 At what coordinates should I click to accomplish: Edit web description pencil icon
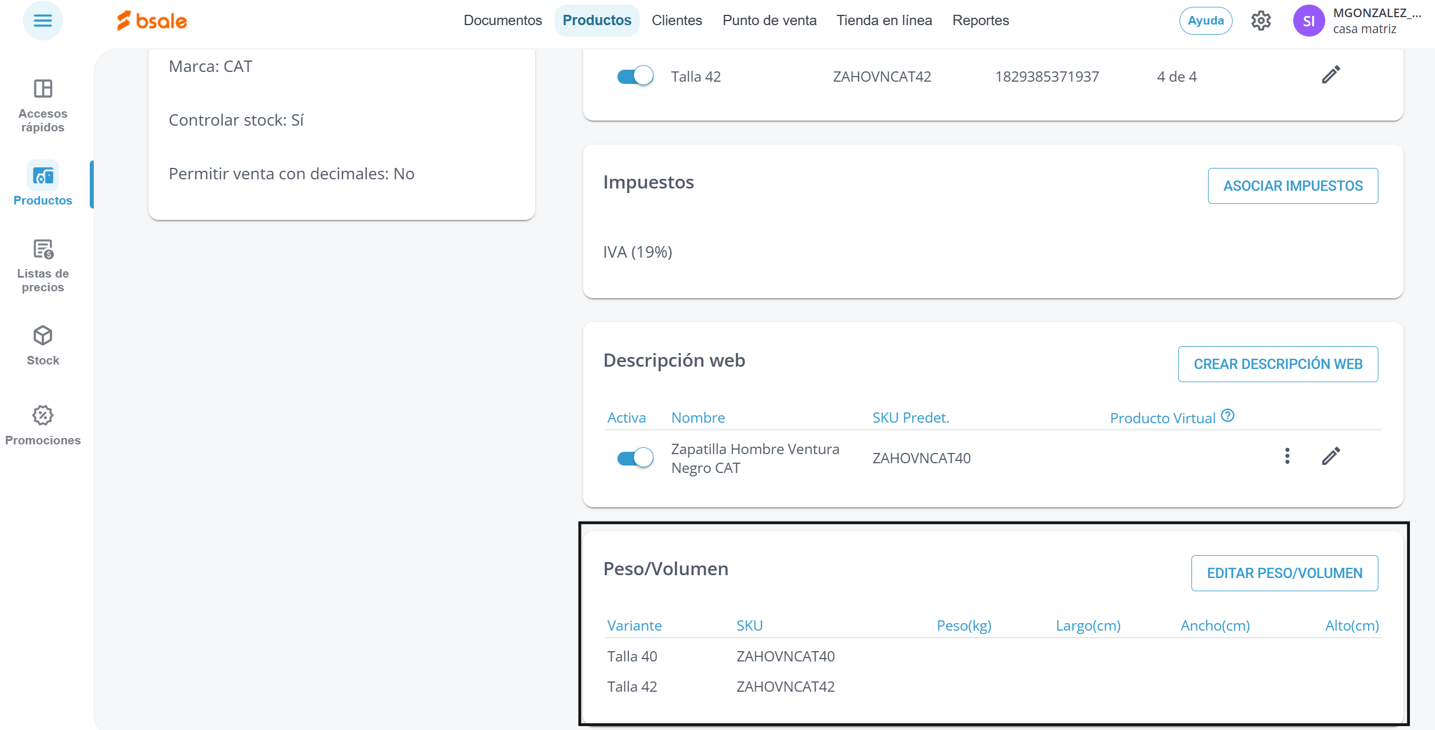point(1330,456)
